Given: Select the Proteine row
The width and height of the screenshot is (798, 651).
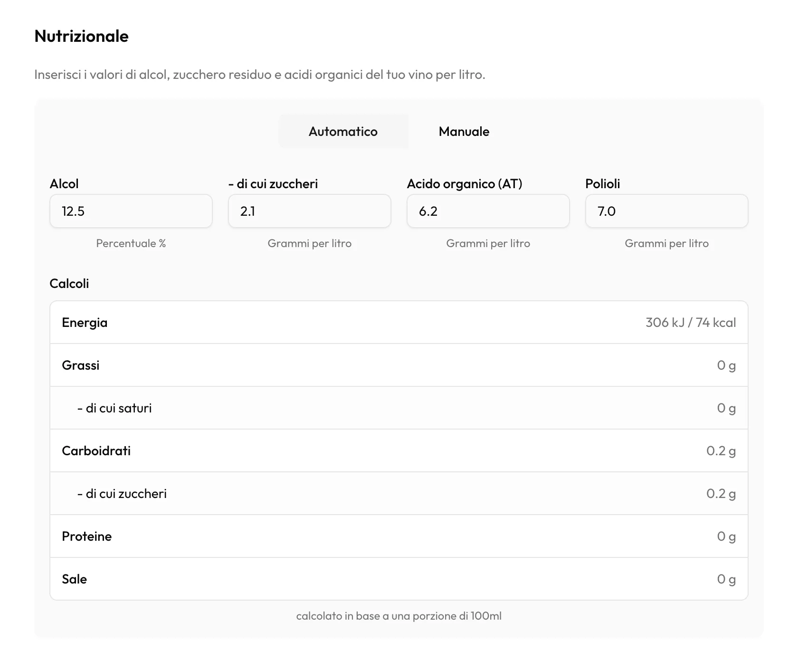Looking at the screenshot, I should (x=399, y=536).
